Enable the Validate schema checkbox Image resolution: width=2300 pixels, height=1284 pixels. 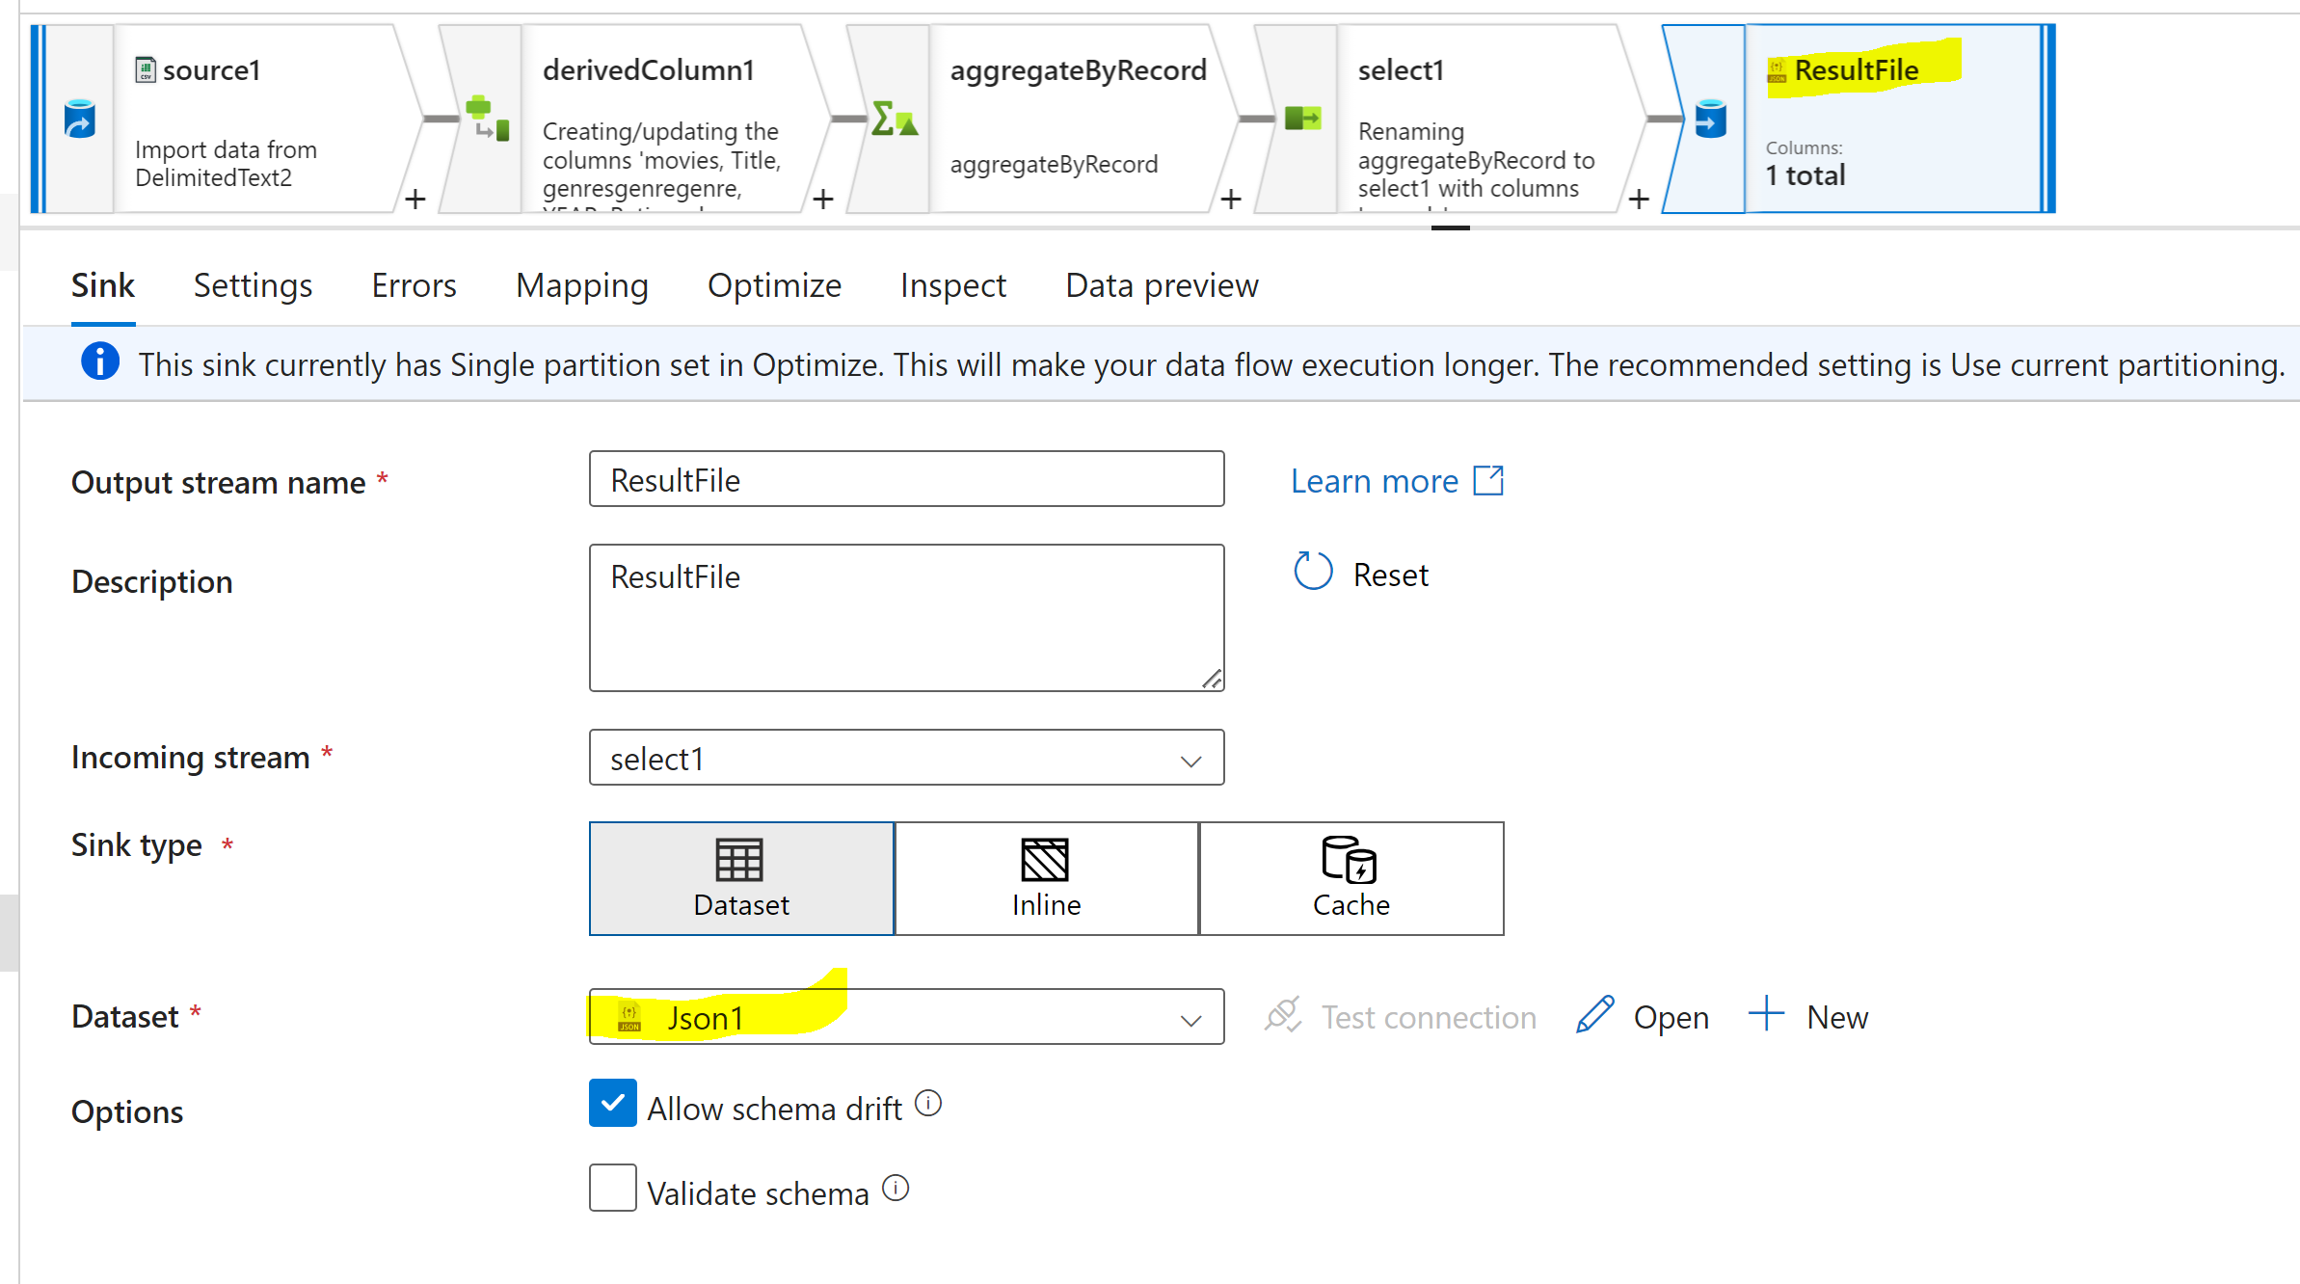tap(613, 1188)
